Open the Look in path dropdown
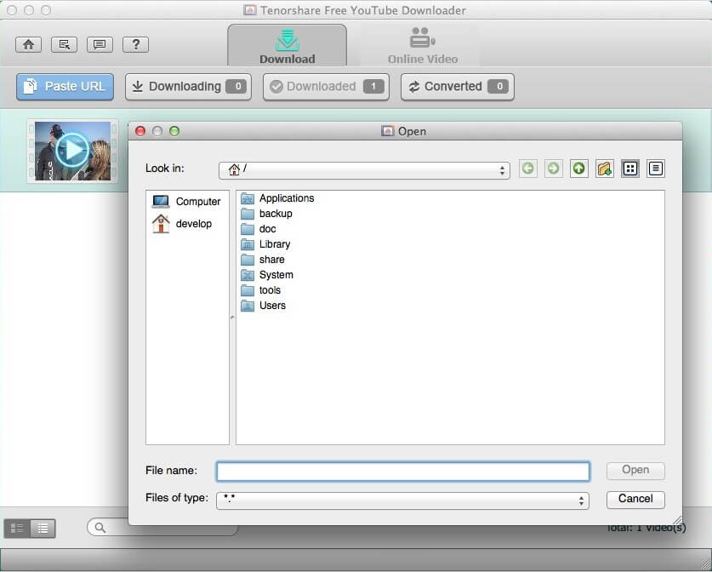This screenshot has height=572, width=712. point(364,170)
